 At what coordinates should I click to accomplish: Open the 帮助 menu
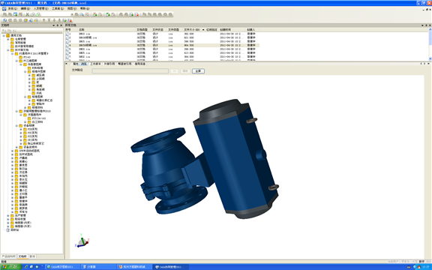click(x=84, y=8)
